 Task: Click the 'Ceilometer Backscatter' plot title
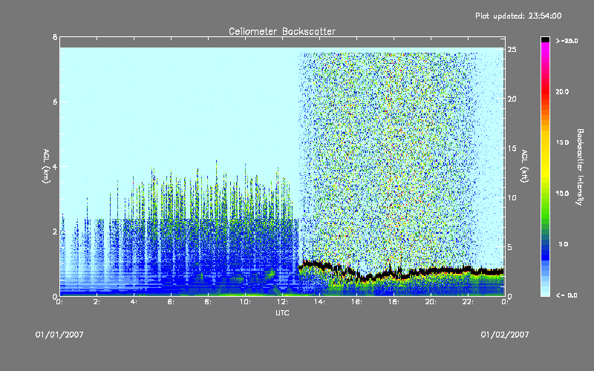point(282,31)
